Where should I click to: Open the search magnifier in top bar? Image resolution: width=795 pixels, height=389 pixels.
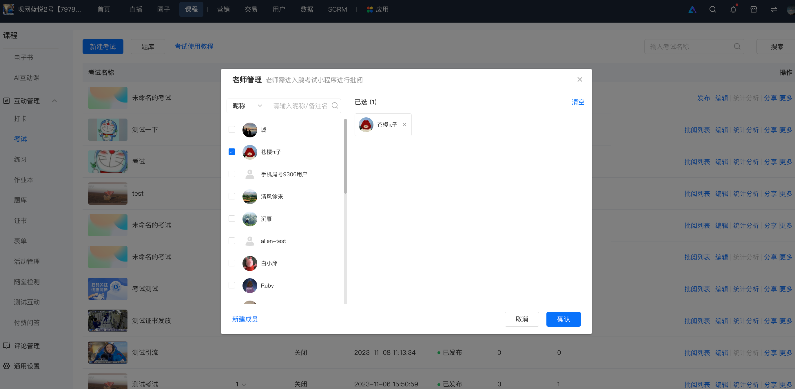(x=712, y=10)
